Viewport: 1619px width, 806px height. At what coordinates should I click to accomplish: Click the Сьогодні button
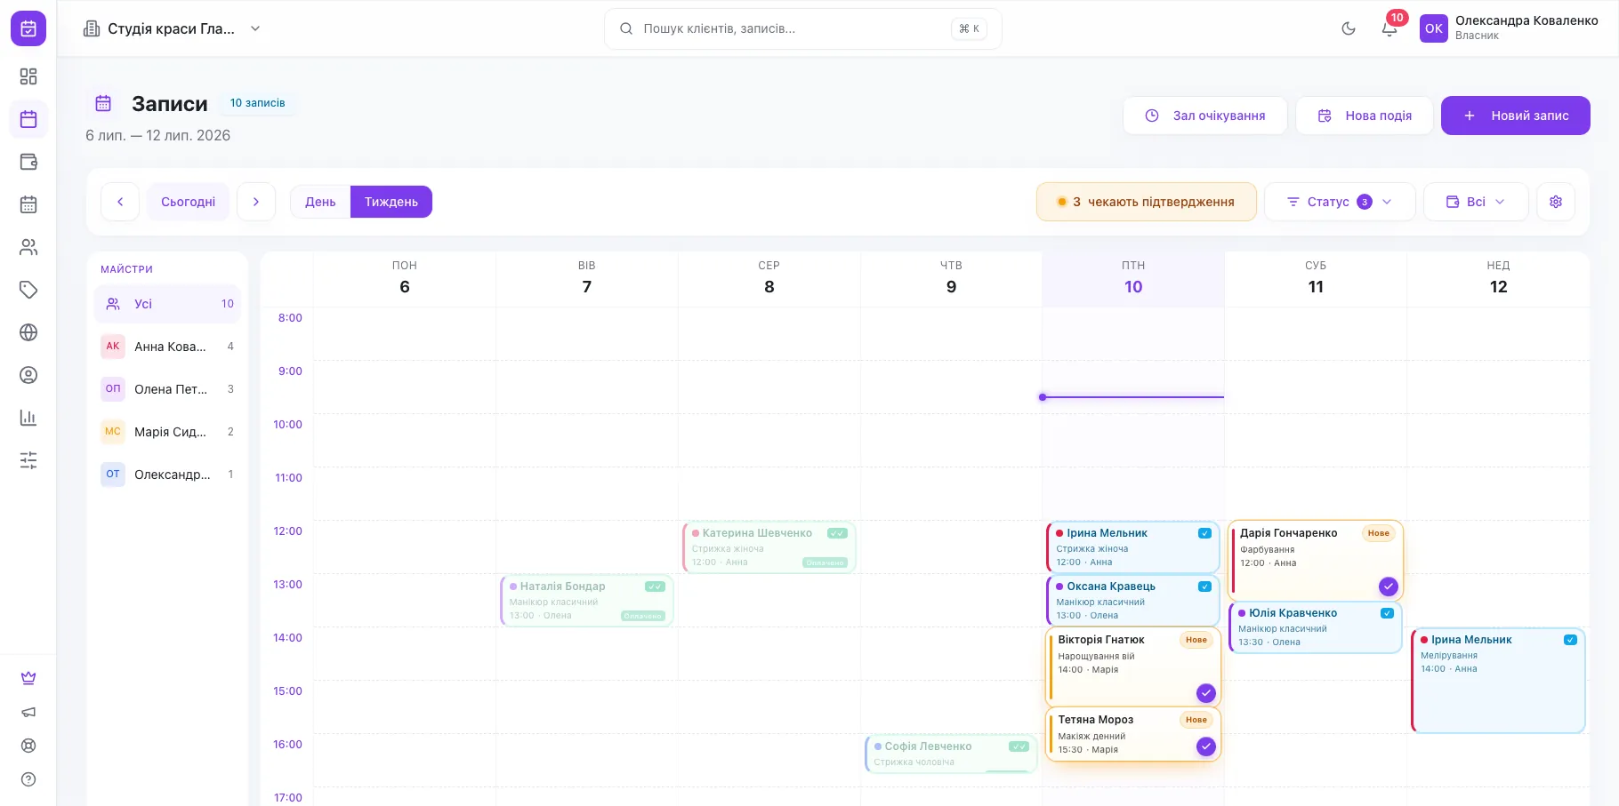point(188,202)
